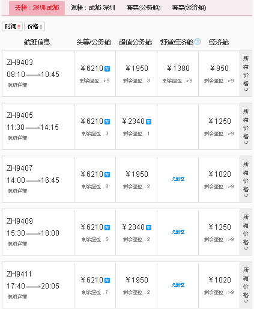The height and width of the screenshot is (309, 254).
Task: Expand 所有价格 for flight ZH9403
Action: point(246,73)
